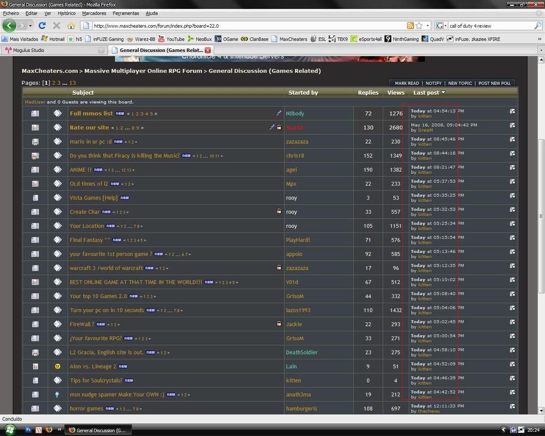Click the Home icon in navigation toolbar
545x436 pixels.
point(71,26)
